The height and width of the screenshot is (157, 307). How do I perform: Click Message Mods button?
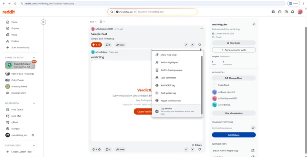point(234,78)
